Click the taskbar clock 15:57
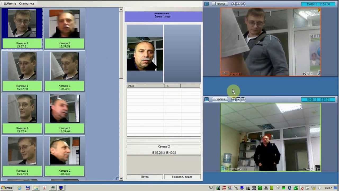The image size is (339, 191). [x=328, y=188]
